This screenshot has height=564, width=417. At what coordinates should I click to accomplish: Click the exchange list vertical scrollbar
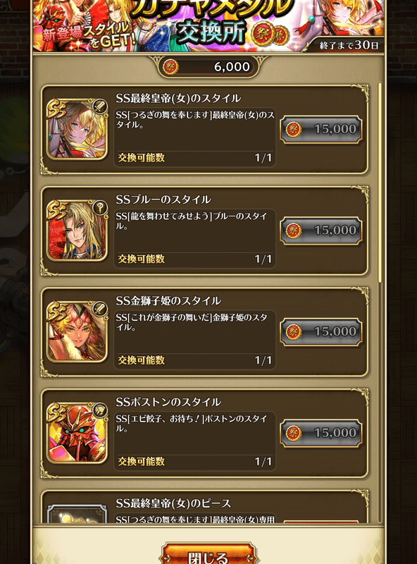click(x=380, y=183)
